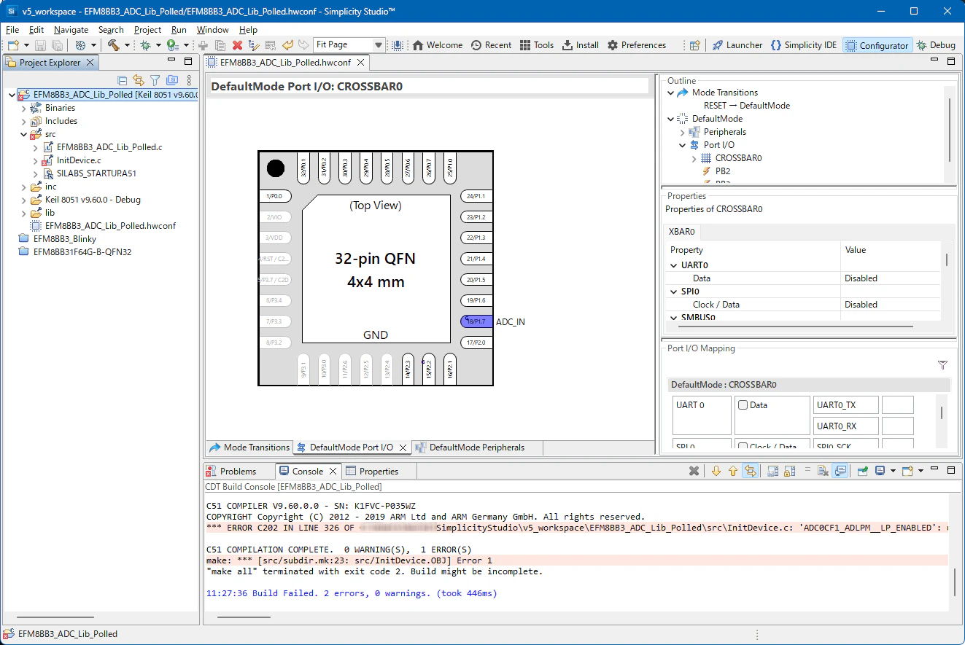The width and height of the screenshot is (965, 645).
Task: Click the Outline panel vertical scrollbar
Action: tap(950, 130)
